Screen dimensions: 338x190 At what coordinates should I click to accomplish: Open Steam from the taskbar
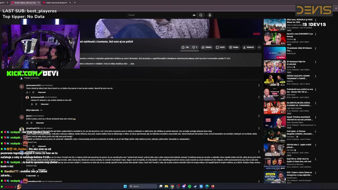(195, 186)
